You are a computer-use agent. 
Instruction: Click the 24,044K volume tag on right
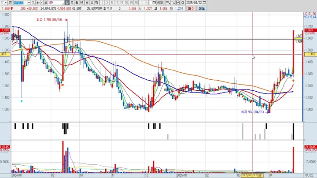pyautogui.click(x=310, y=147)
